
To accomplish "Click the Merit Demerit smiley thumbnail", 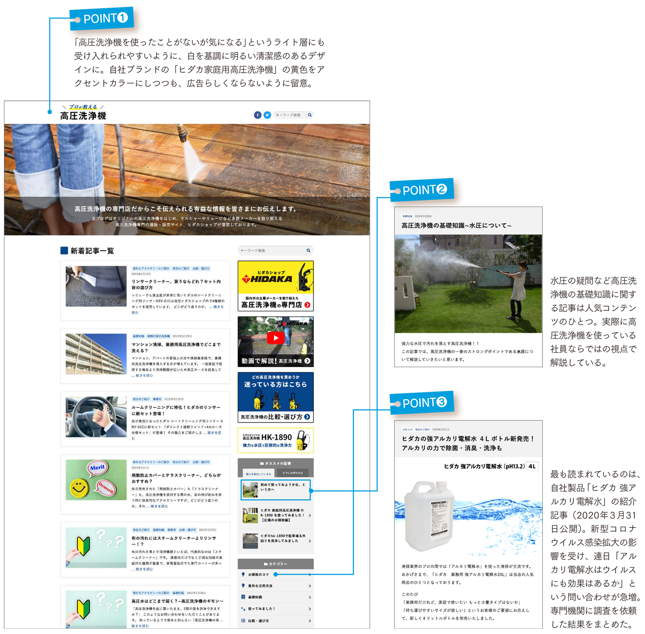I will (x=96, y=480).
